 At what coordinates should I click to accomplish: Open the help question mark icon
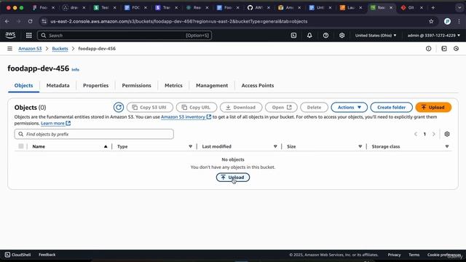coord(325,36)
